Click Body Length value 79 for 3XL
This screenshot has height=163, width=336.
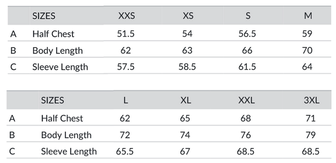point(311,135)
